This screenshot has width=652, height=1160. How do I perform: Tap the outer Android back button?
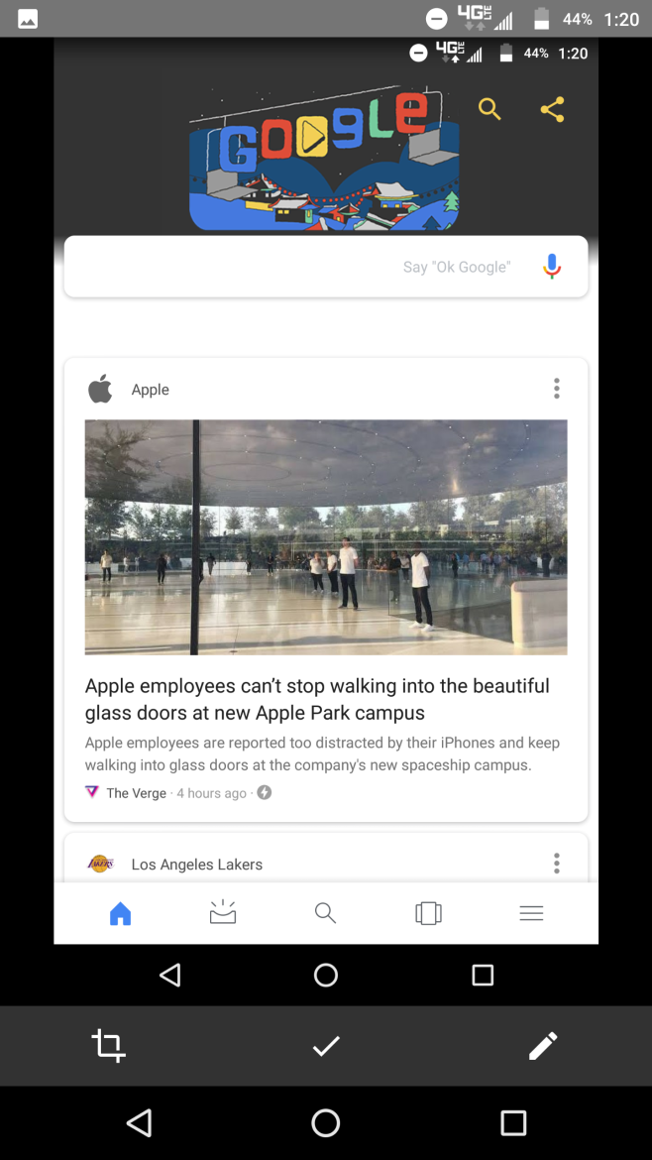[139, 1122]
